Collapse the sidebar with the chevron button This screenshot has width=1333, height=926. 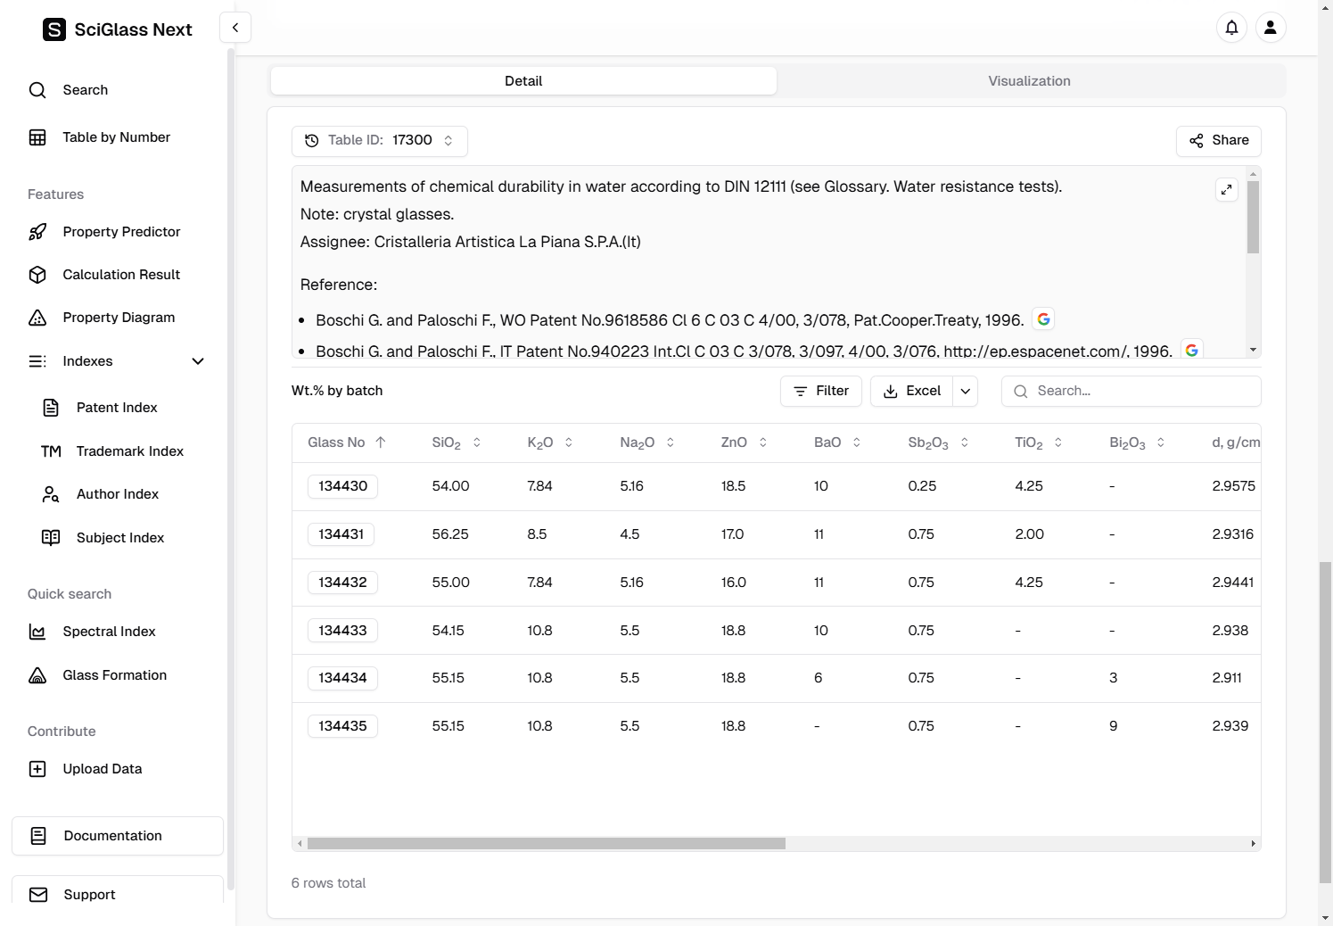coord(235,28)
